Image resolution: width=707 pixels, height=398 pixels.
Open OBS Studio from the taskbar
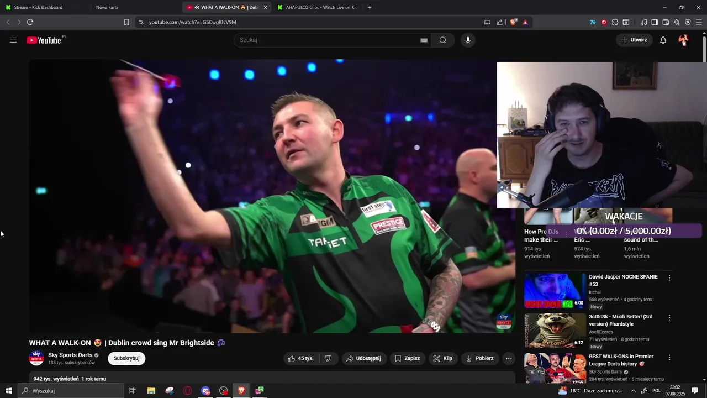click(223, 391)
